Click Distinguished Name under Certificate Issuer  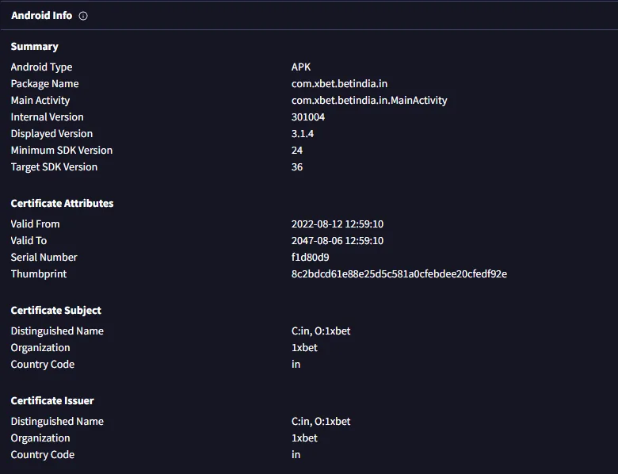click(x=57, y=421)
